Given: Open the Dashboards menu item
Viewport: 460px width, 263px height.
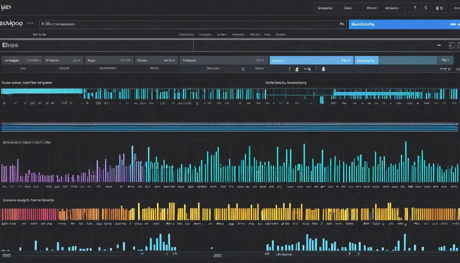Looking at the screenshot, I should click(206, 34).
